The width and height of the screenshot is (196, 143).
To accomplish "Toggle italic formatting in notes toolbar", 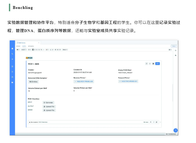I will pyautogui.click(x=35, y=50).
